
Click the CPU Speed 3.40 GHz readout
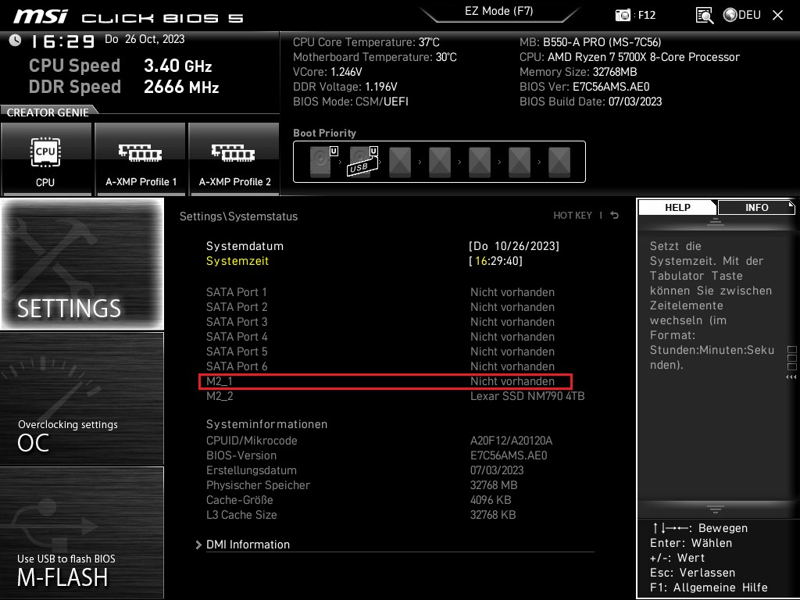pos(120,66)
